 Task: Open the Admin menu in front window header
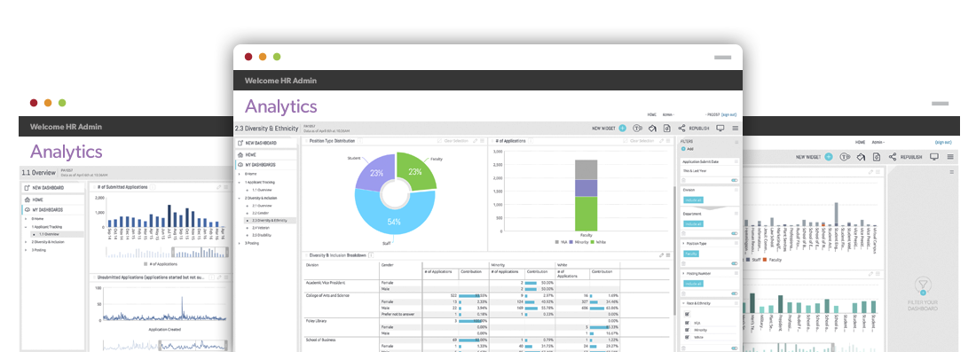668,114
